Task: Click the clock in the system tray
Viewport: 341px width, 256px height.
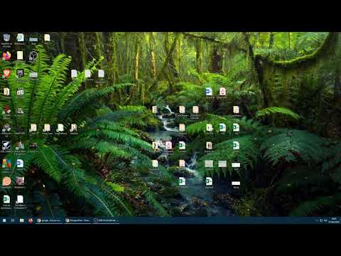Action: click(x=334, y=220)
